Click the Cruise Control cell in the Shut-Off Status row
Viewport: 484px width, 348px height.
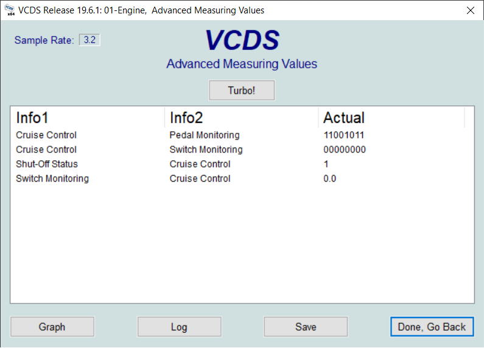200,164
